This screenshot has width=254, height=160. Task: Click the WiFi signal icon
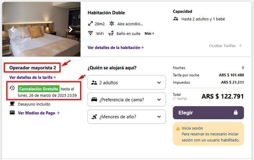click(x=90, y=33)
